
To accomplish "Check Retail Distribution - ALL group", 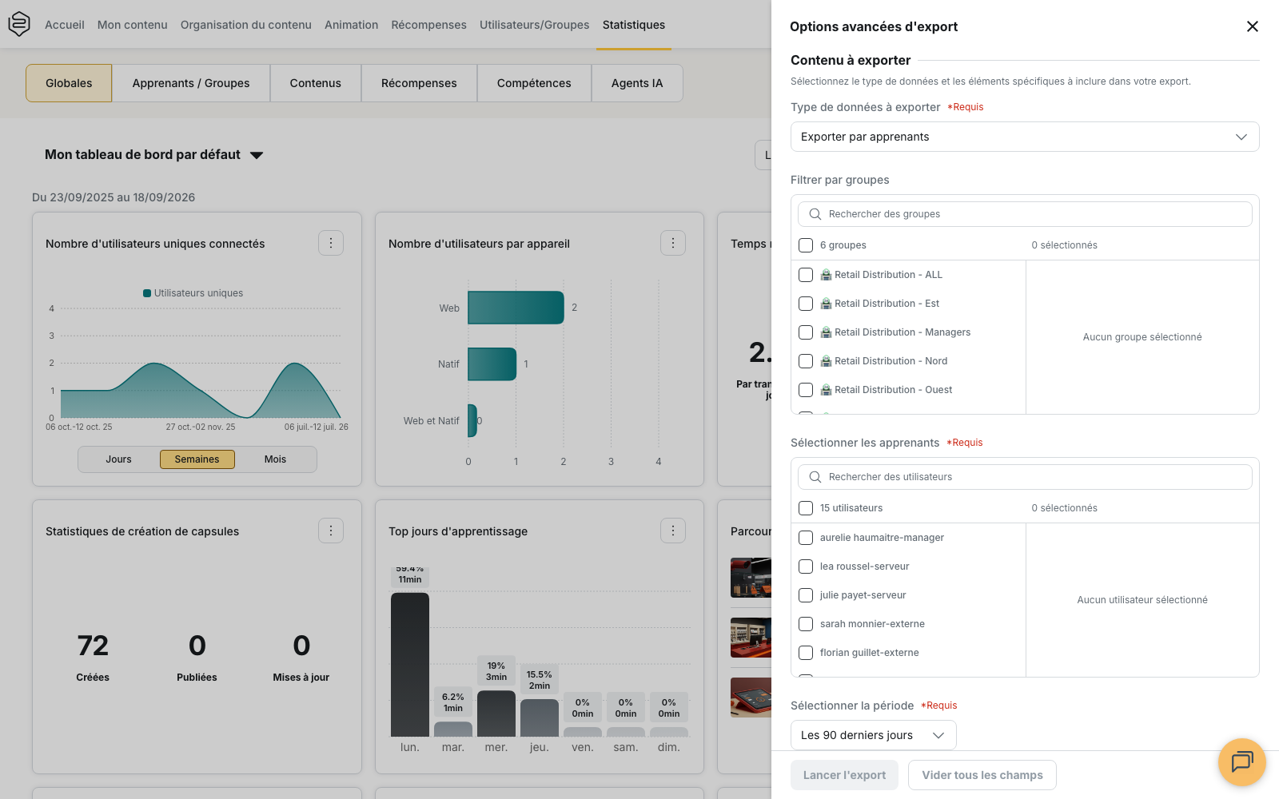I will (806, 275).
